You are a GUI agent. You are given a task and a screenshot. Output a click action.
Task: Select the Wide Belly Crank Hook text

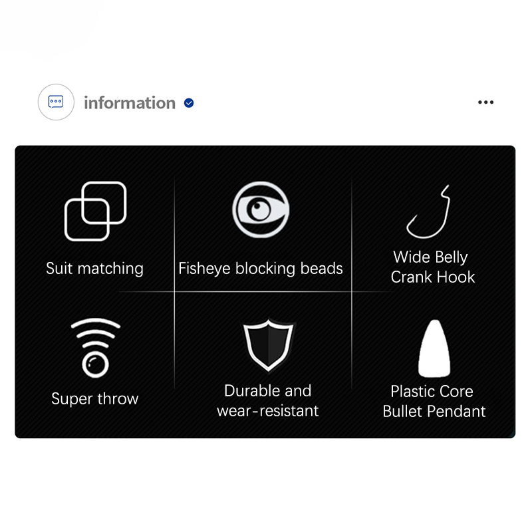tap(432, 267)
